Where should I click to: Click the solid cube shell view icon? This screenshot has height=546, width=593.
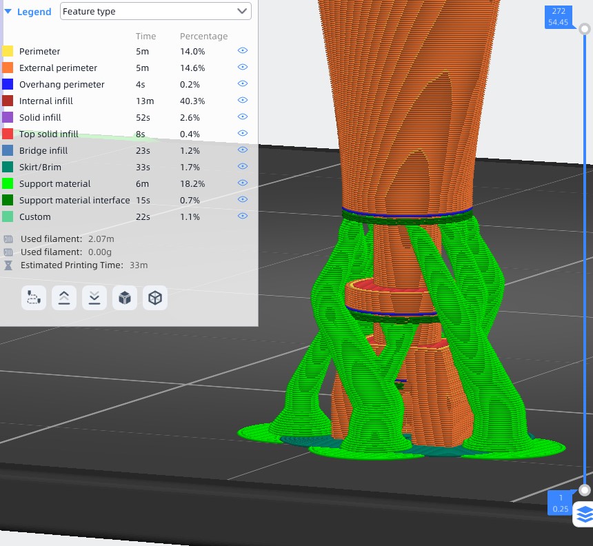[x=125, y=298]
